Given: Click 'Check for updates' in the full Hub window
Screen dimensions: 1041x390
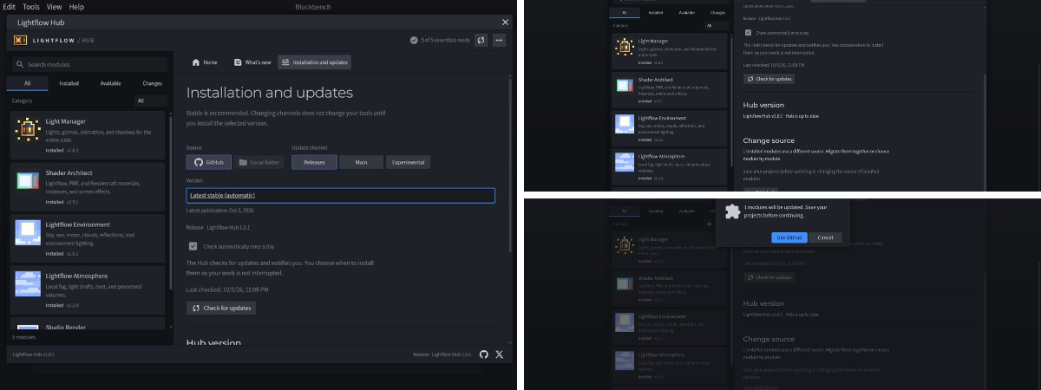Looking at the screenshot, I should 221,308.
